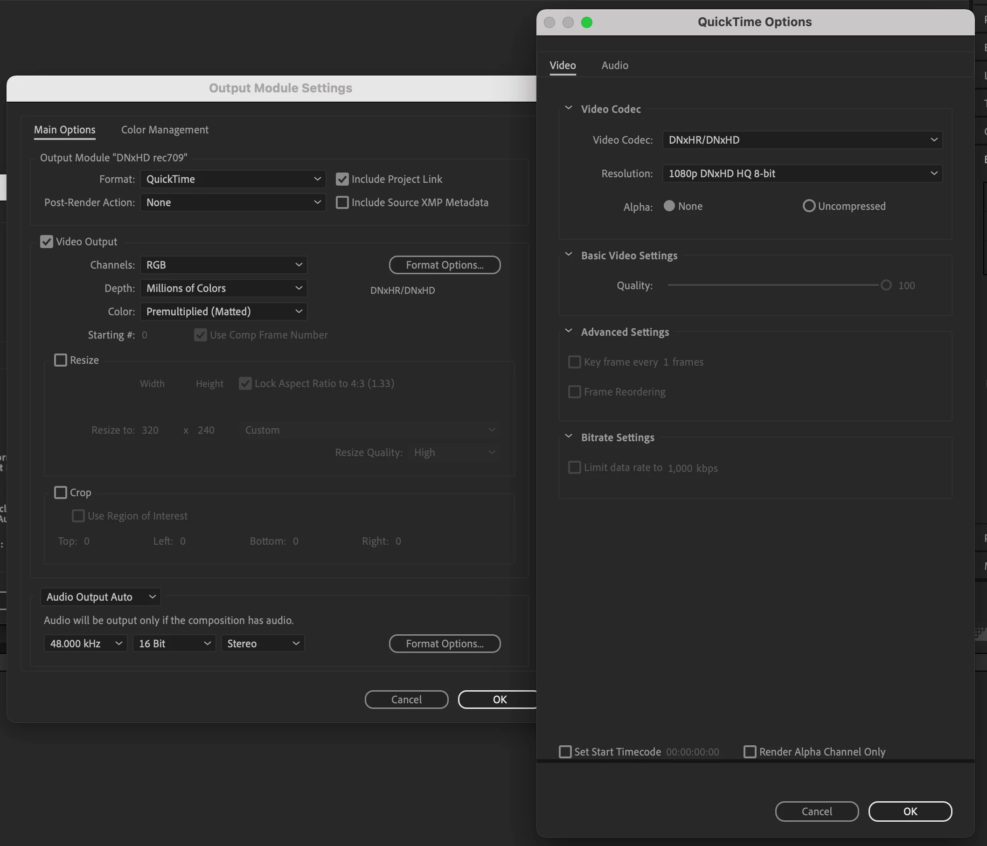Toggle Include Project Link checkbox
The height and width of the screenshot is (846, 987).
[342, 179]
